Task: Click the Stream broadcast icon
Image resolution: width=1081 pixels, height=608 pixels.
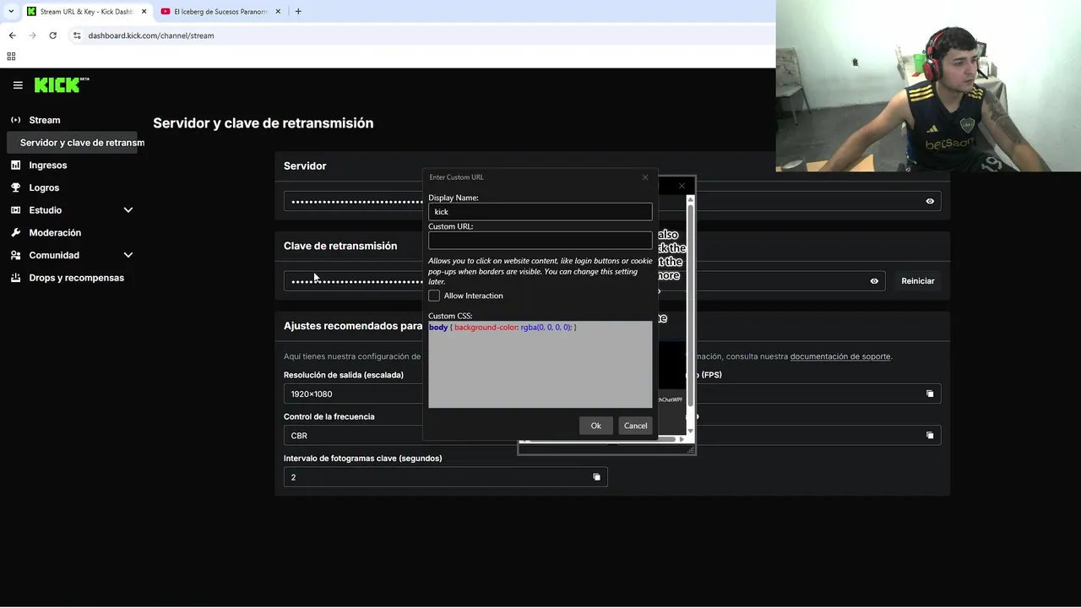Action: pos(15,120)
